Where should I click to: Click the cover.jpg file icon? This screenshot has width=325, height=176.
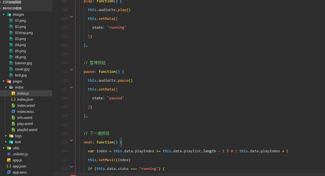point(11,69)
